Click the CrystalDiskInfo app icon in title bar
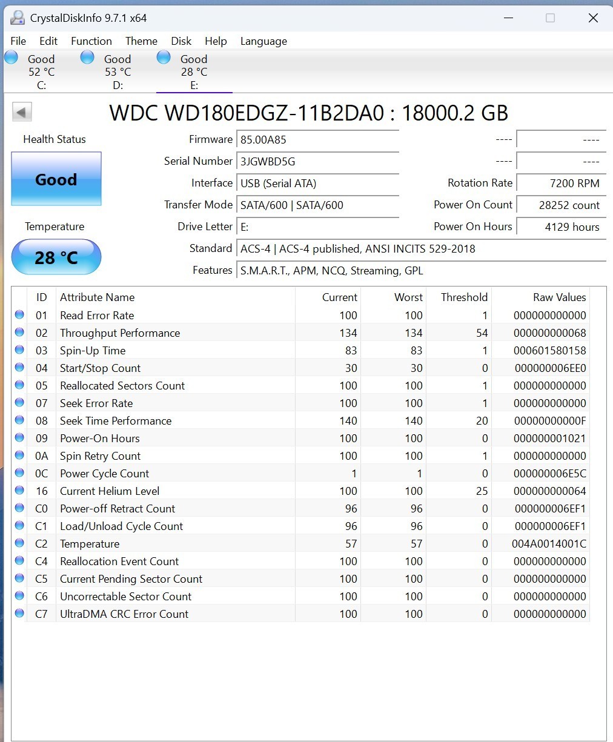 pyautogui.click(x=17, y=18)
